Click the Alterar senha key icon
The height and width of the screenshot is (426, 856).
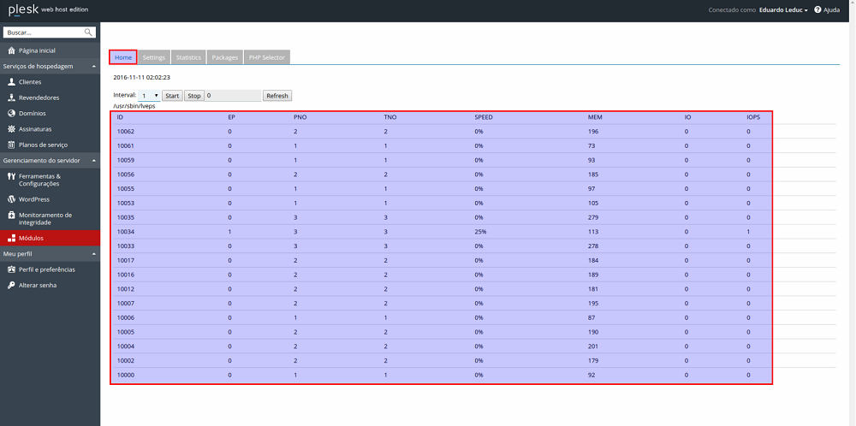pos(11,285)
